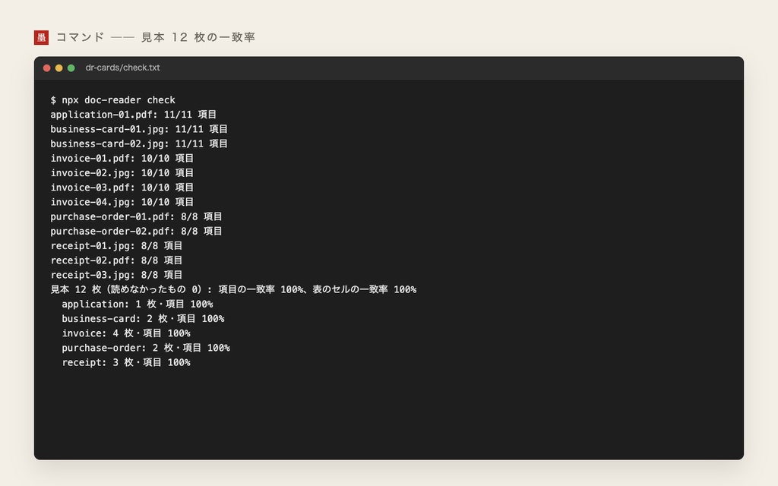Select the receipt-02.pdf result line

(116, 260)
